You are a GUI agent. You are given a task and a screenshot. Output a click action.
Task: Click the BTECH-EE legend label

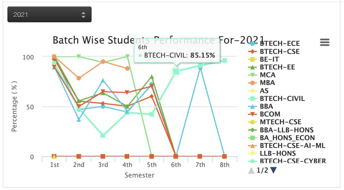277,67
